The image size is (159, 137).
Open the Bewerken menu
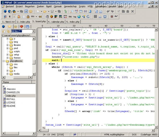point(30,6)
